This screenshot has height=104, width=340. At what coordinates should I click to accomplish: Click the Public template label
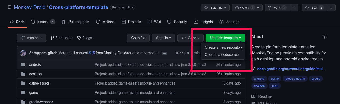[123, 8]
